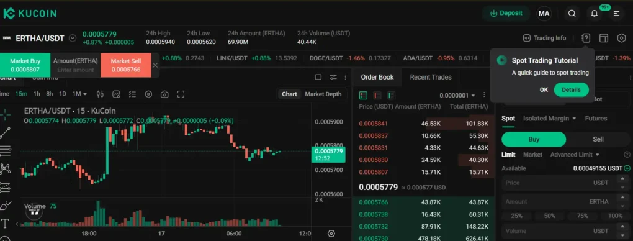Open chart panel three-dot menu
This screenshot has height=241, width=633.
point(345,77)
